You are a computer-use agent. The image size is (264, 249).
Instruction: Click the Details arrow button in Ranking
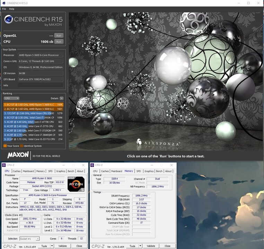point(62,98)
